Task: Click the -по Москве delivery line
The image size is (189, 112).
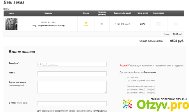Action: 133,77
